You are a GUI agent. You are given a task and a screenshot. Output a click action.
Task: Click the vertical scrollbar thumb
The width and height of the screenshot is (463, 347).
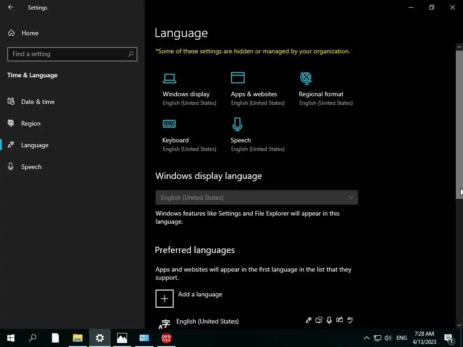pyautogui.click(x=459, y=125)
